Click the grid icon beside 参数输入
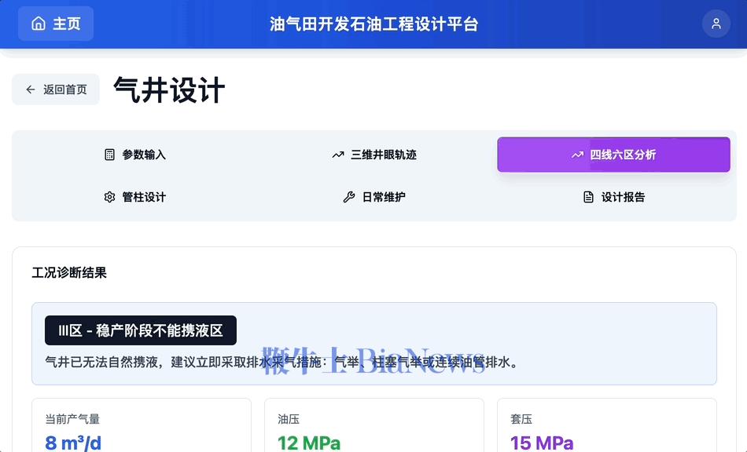747x452 pixels. 109,155
